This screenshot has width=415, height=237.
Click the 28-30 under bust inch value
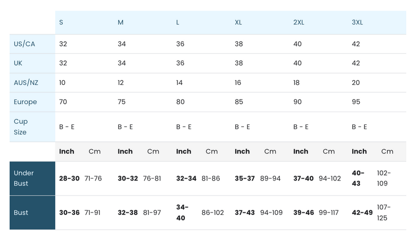tap(69, 179)
